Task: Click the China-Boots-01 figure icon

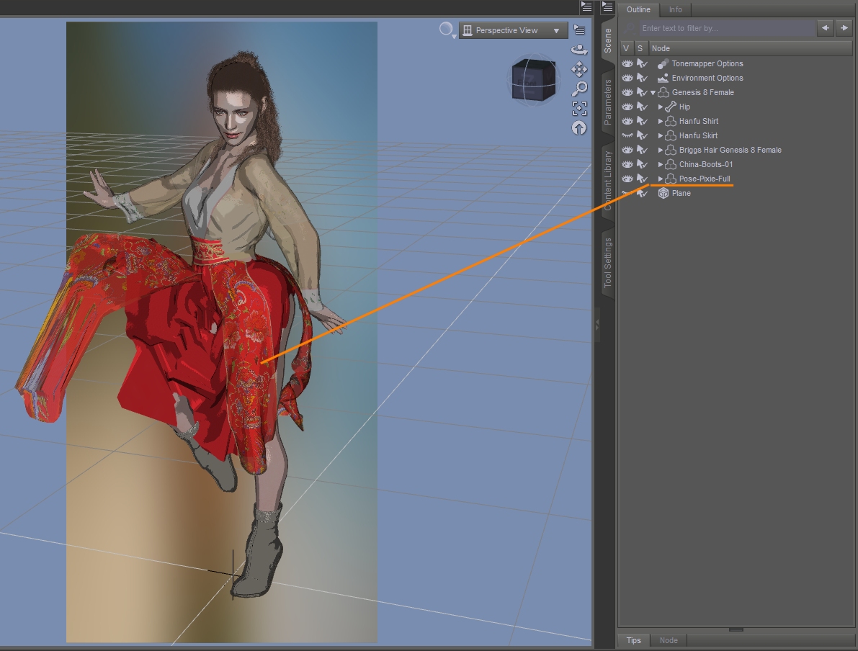Action: 670,165
